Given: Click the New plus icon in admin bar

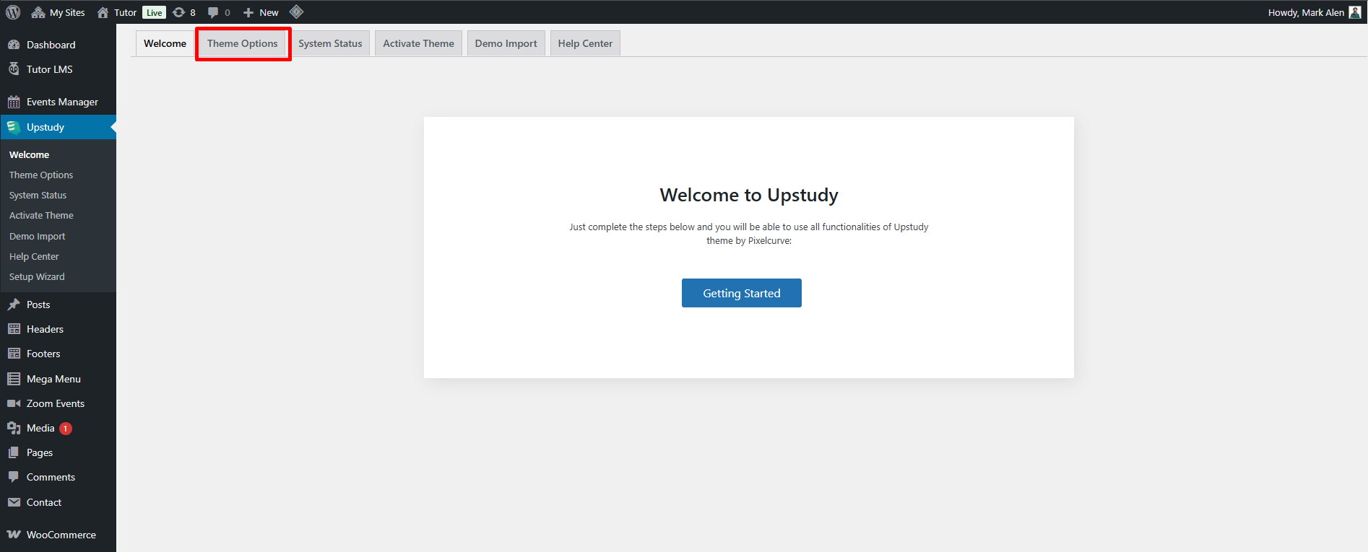Looking at the screenshot, I should click(x=248, y=12).
